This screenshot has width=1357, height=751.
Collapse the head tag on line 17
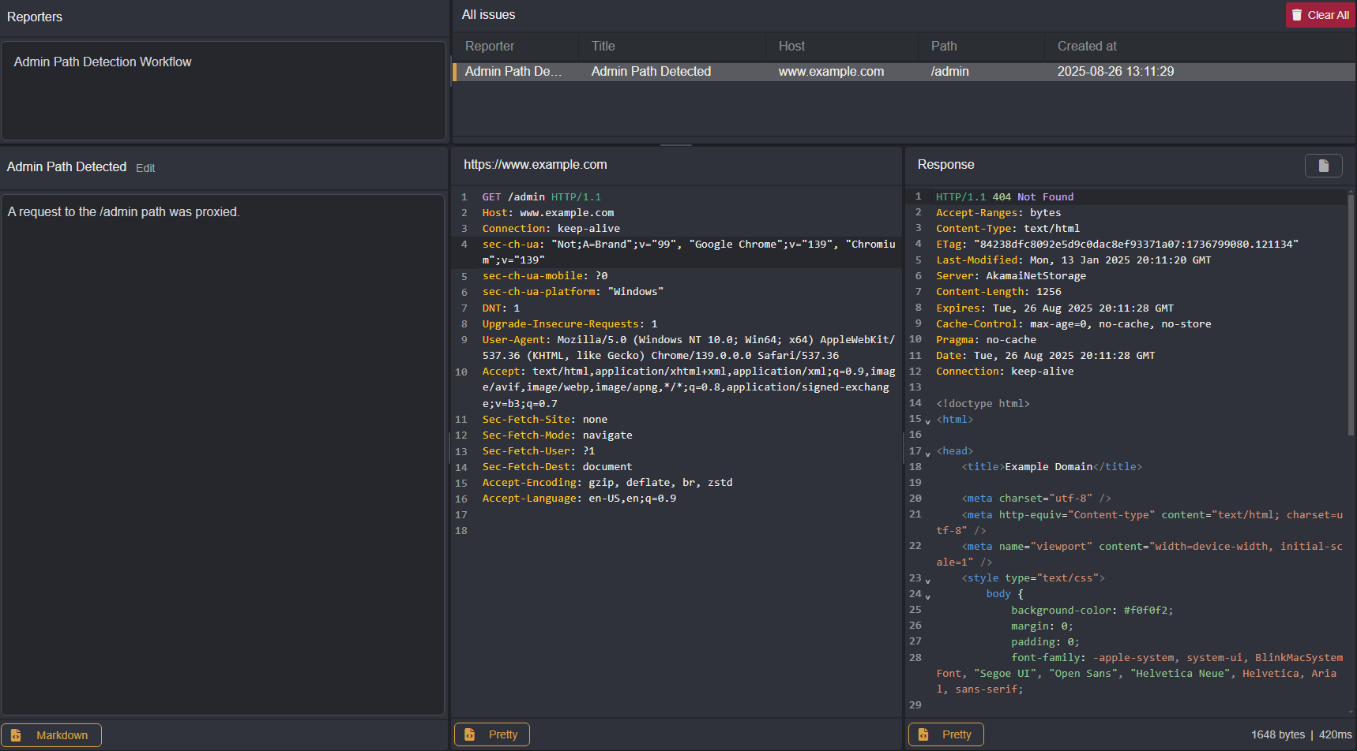(x=927, y=453)
